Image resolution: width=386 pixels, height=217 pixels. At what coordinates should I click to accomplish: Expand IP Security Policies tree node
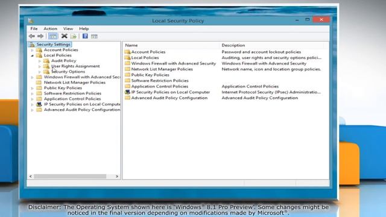32,104
